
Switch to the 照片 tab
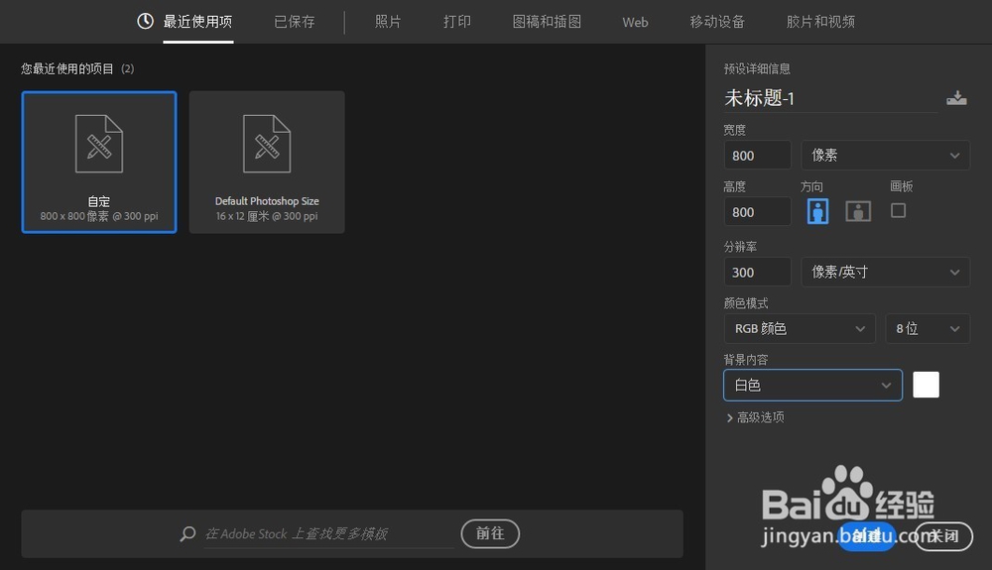tap(388, 22)
